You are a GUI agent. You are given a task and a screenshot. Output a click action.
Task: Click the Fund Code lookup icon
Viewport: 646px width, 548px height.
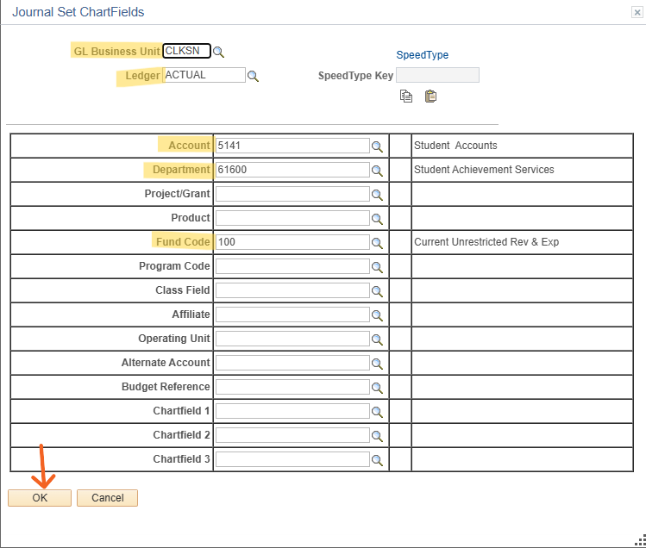click(x=377, y=243)
